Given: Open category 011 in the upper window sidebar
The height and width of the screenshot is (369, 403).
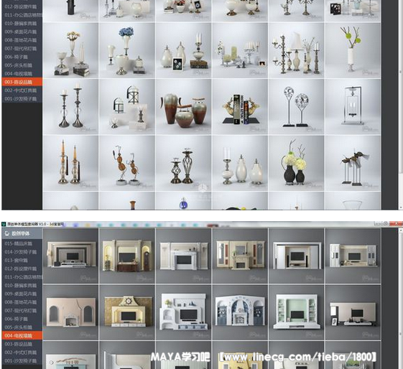Looking at the screenshot, I should pyautogui.click(x=22, y=15).
